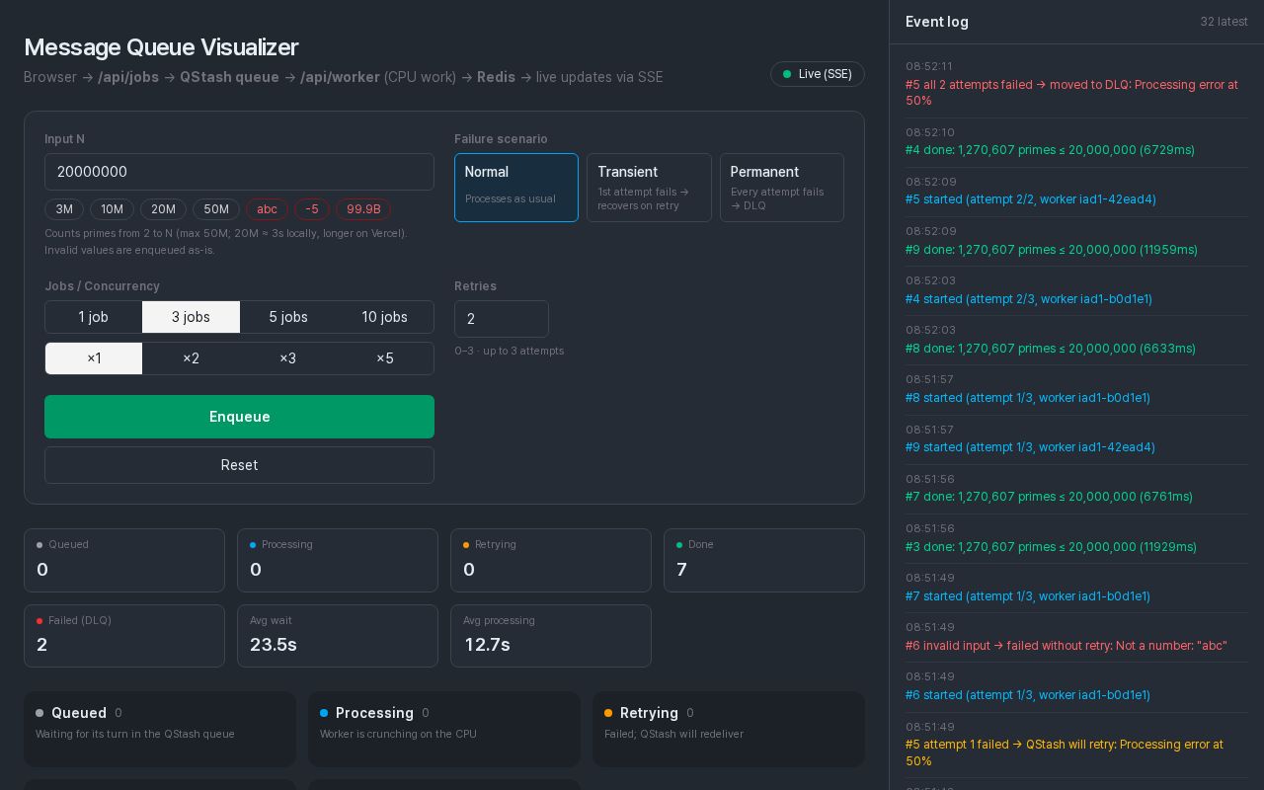This screenshot has width=1264, height=790.
Task: Choose the ×3 concurrency option
Action: coord(288,358)
